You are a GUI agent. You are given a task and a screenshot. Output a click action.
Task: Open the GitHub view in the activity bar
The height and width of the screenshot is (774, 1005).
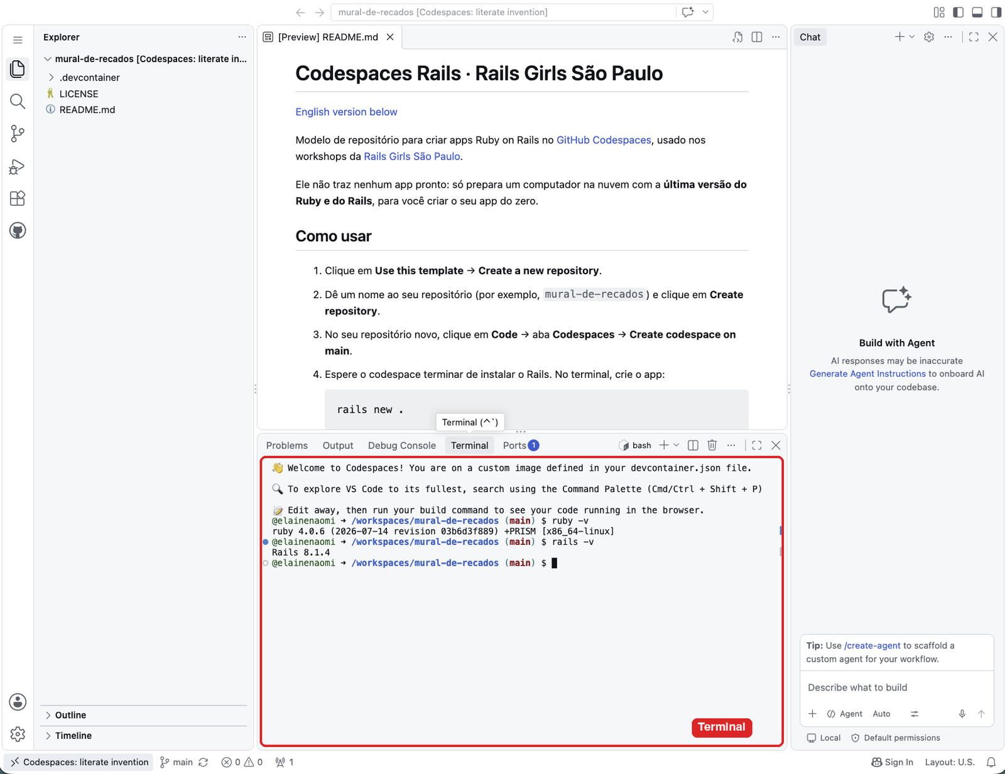click(18, 230)
